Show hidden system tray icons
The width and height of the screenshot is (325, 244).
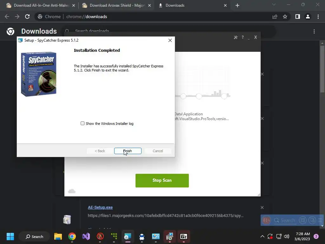262,236
